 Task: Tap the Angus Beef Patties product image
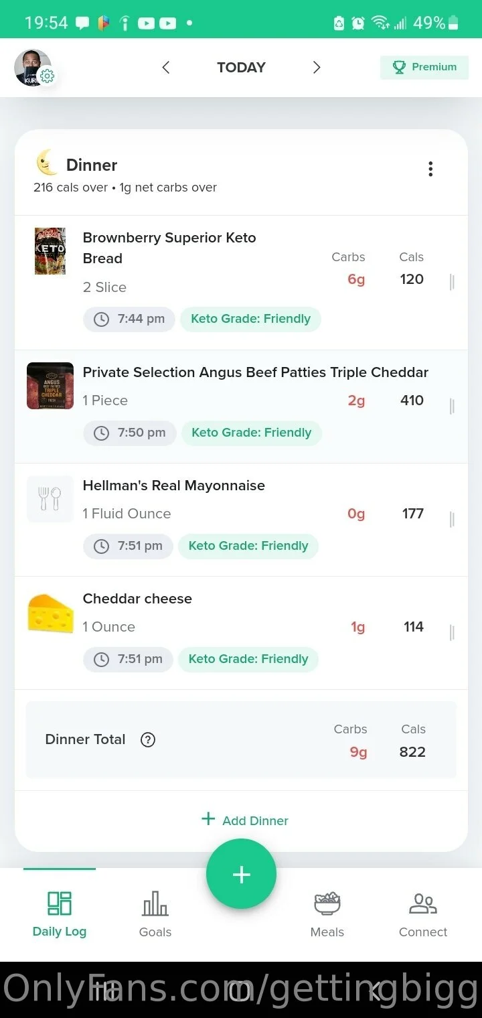point(50,386)
